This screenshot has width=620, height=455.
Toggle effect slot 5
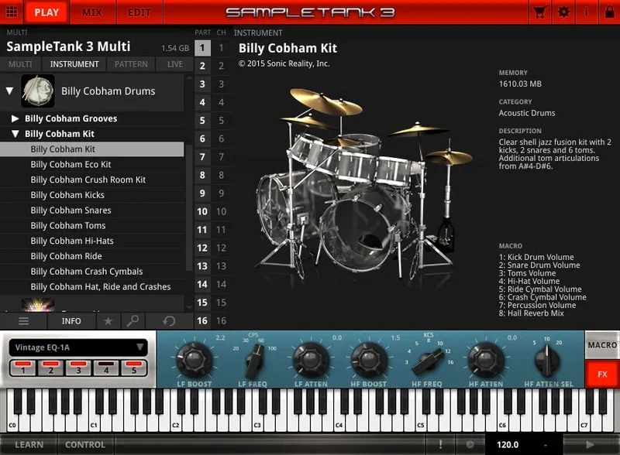(133, 368)
